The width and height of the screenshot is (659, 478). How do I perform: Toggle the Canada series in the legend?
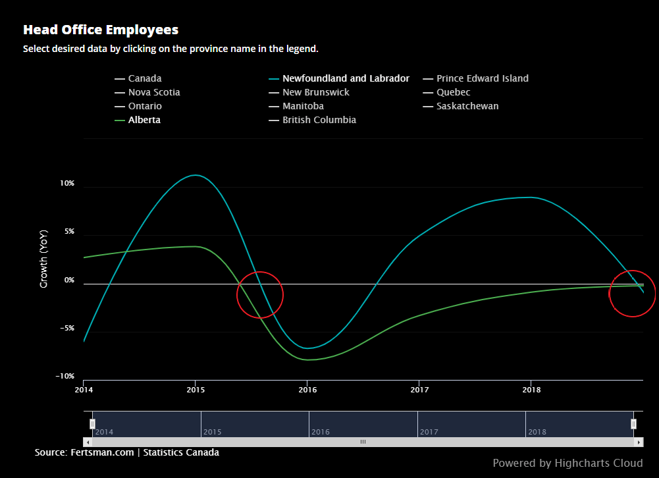click(x=144, y=78)
